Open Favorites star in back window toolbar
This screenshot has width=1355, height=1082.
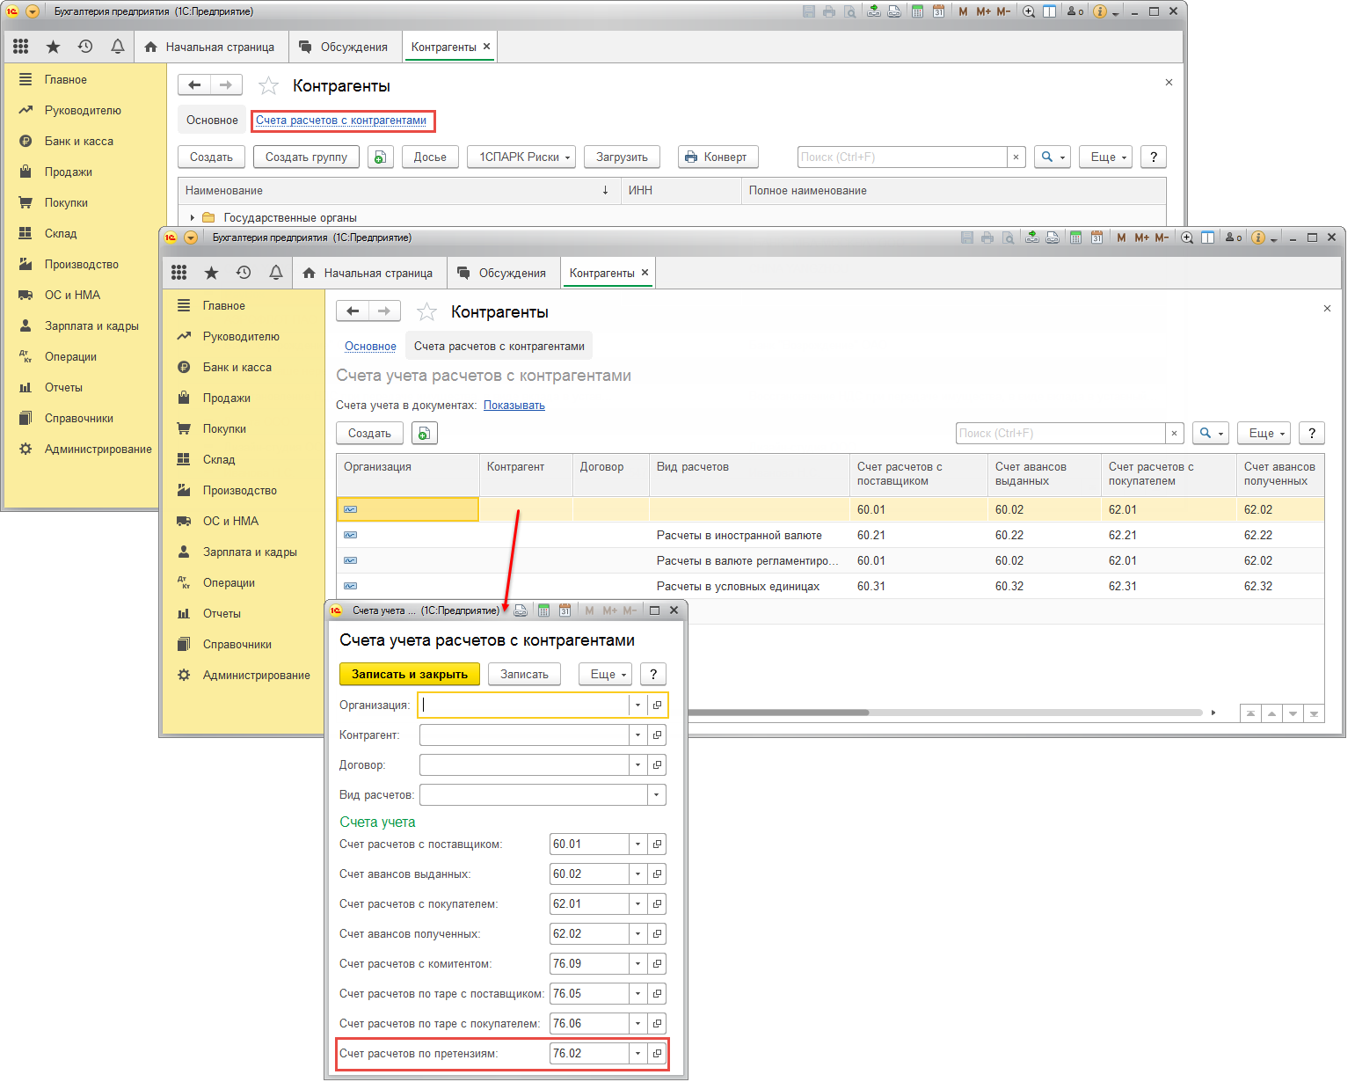click(x=53, y=47)
